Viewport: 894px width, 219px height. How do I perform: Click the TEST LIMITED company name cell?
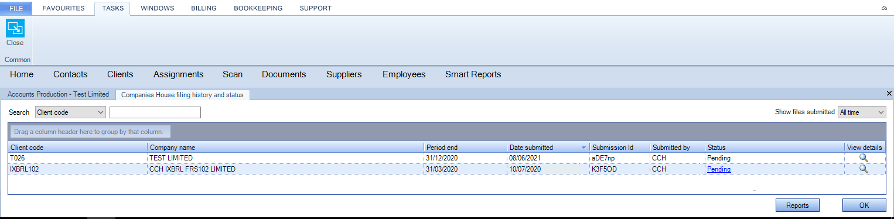[x=285, y=158]
